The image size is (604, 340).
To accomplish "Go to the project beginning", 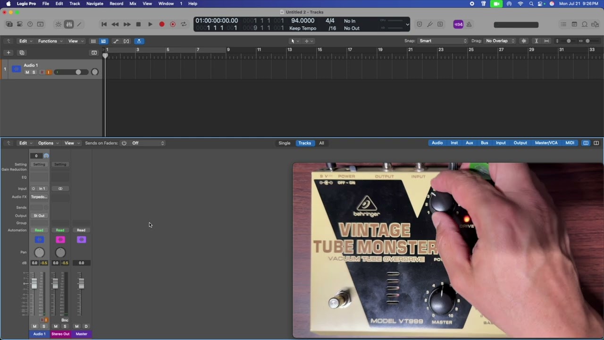I will 104,24.
